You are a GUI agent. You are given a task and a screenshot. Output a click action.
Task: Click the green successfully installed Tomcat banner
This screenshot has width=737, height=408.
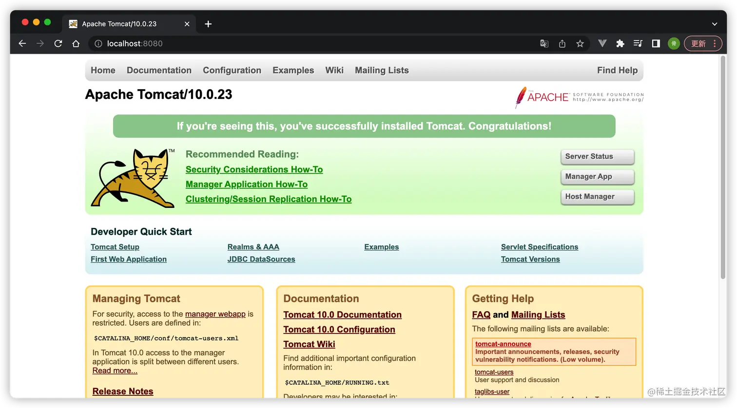point(364,126)
